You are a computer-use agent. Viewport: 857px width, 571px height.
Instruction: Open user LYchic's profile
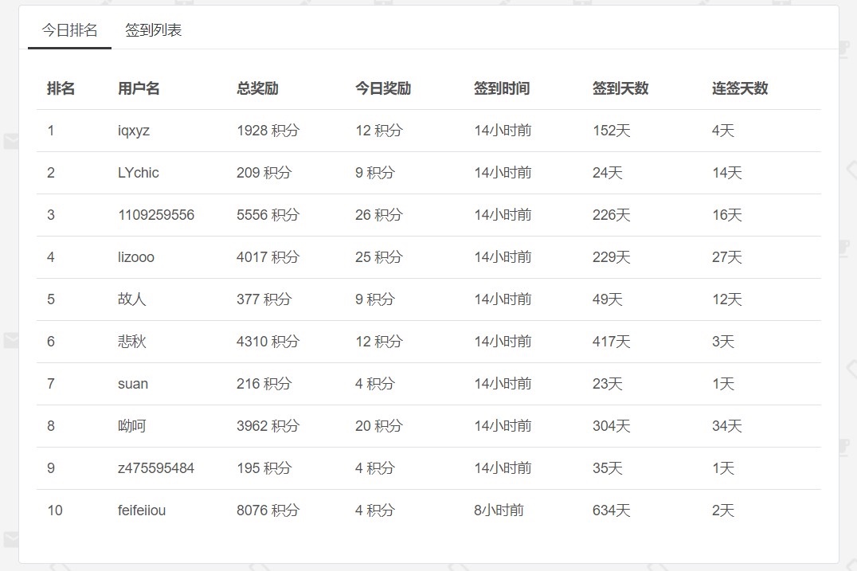[x=139, y=173]
